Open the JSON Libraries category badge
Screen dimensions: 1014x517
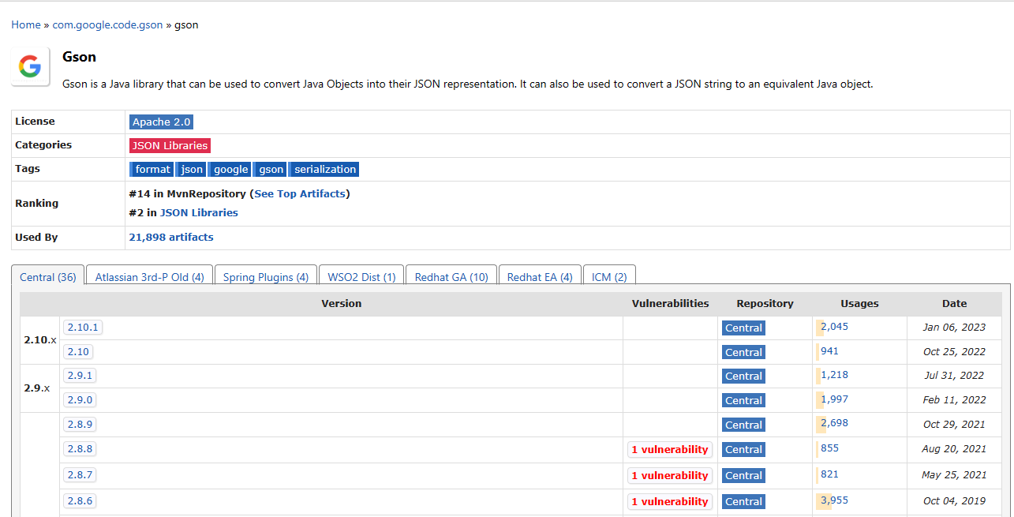click(x=170, y=145)
